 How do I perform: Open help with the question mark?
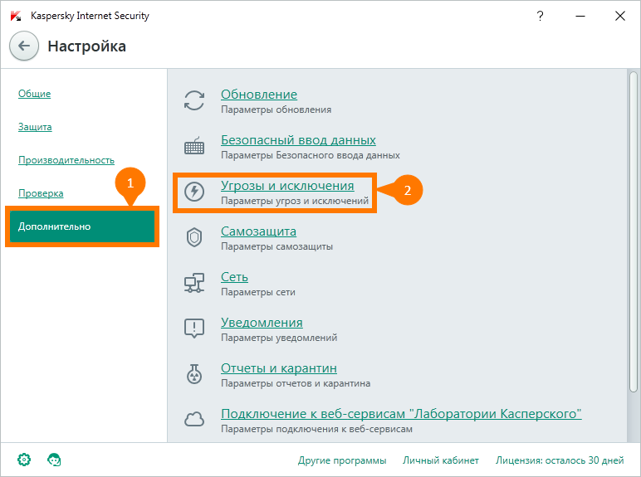click(x=540, y=16)
